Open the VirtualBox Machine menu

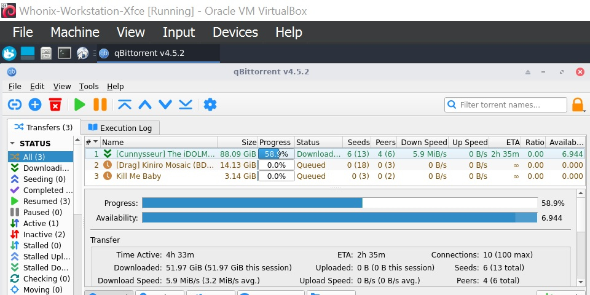coord(75,33)
